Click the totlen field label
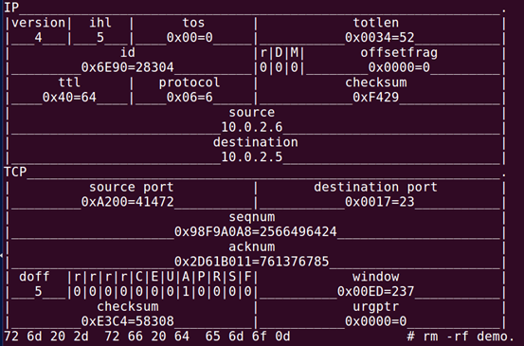This screenshot has height=346, width=524. tap(375, 23)
